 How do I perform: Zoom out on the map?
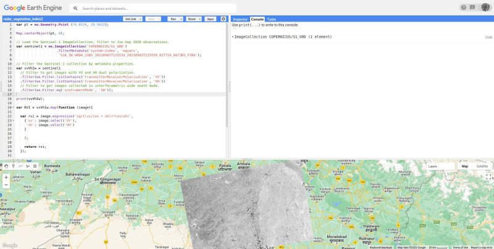coord(6,185)
